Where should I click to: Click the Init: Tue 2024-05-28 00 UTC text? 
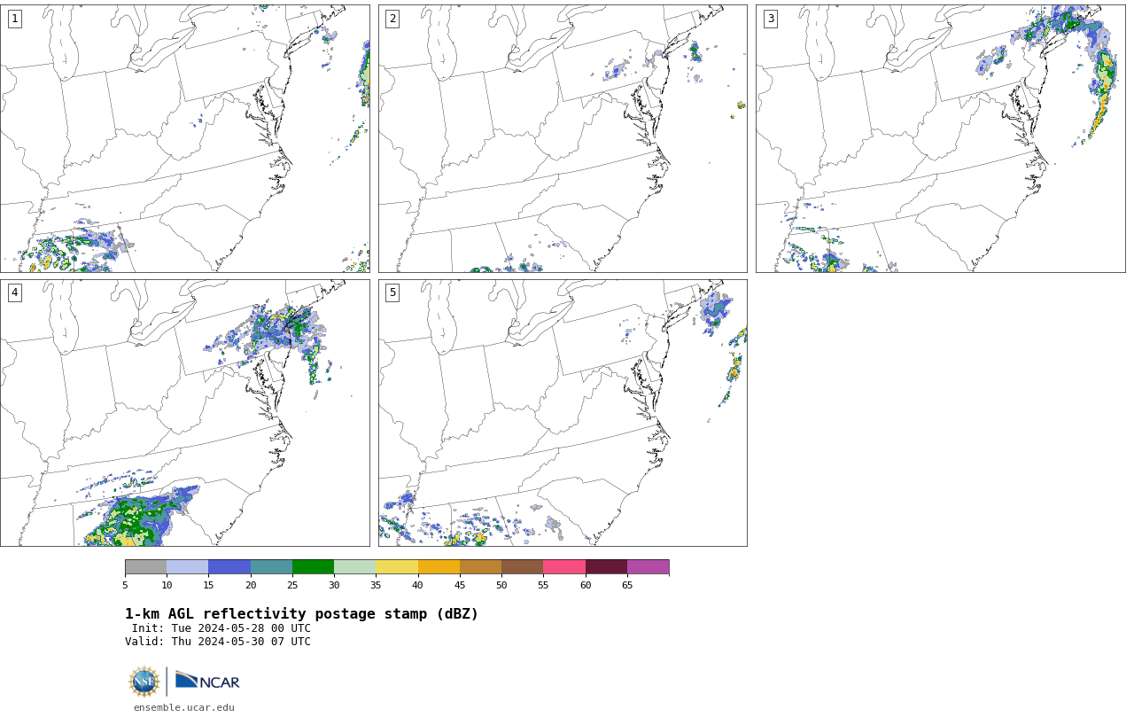point(221,628)
